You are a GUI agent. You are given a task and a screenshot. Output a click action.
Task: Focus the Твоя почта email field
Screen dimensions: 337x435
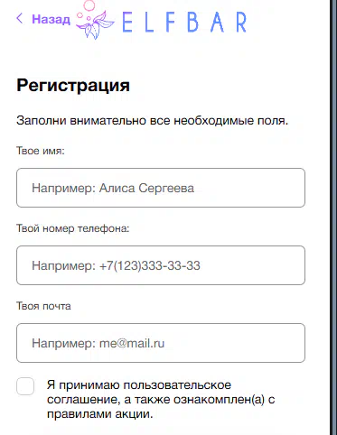(161, 343)
